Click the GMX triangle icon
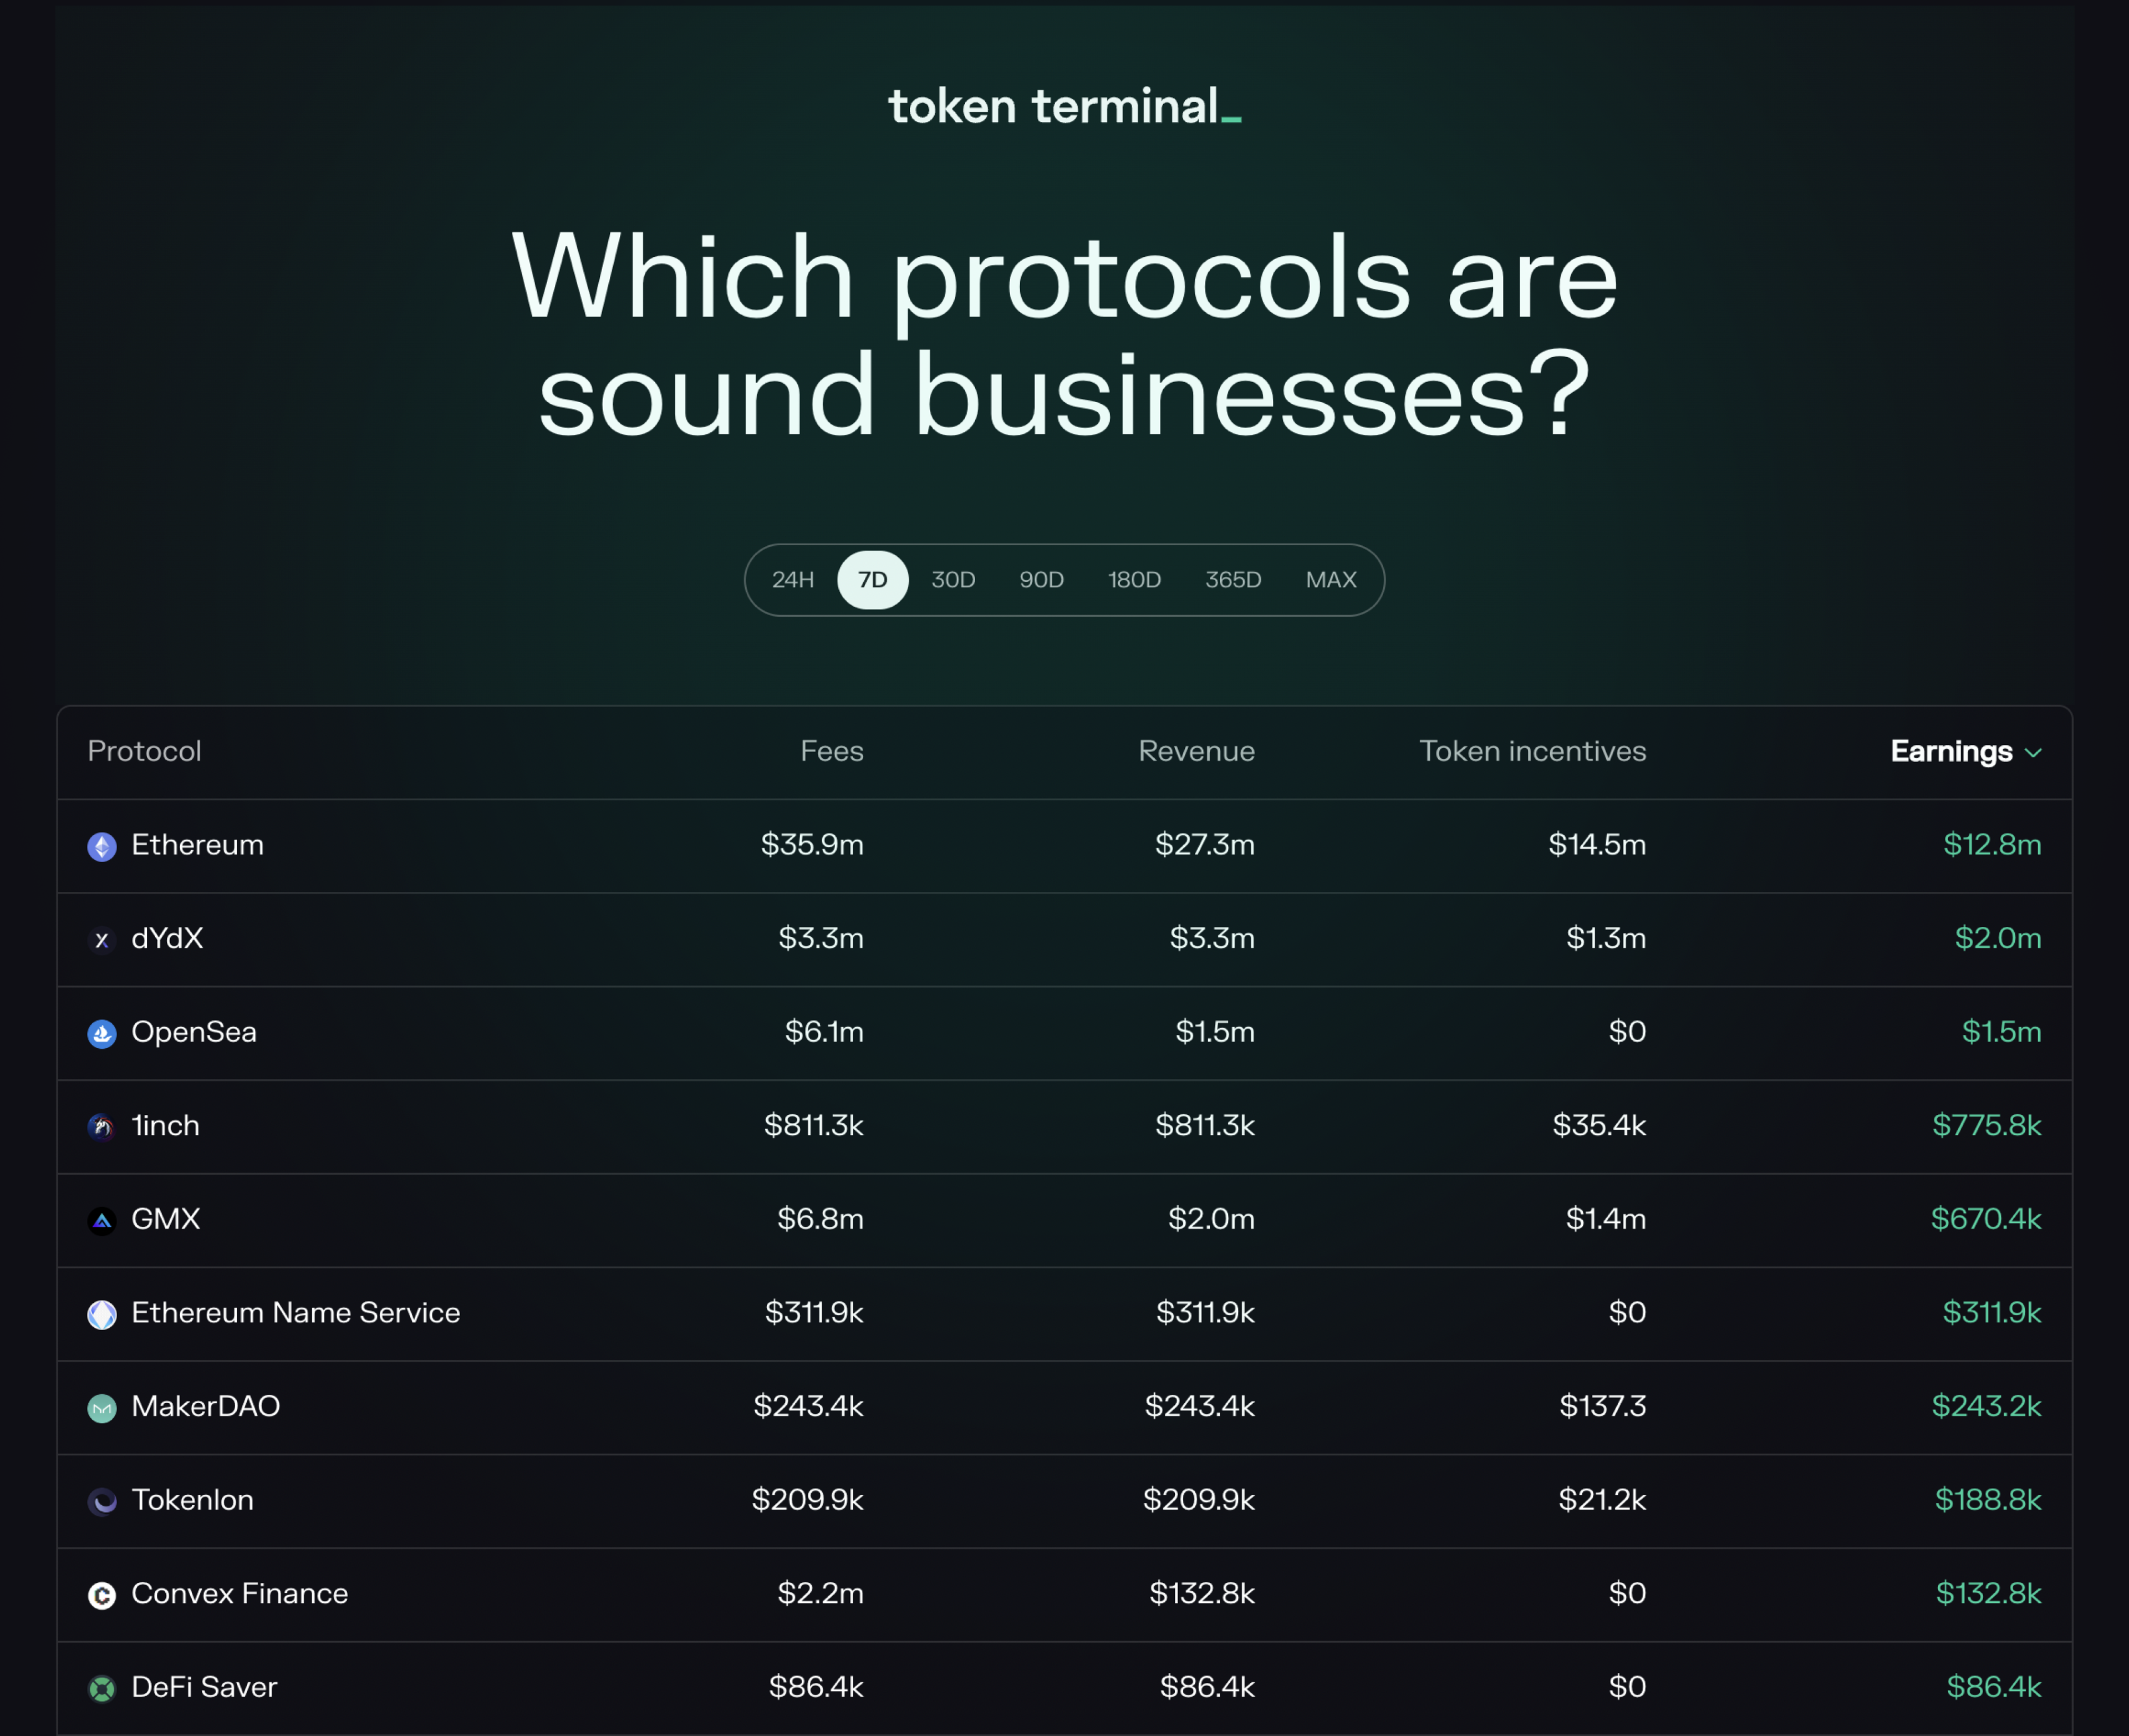Image resolution: width=2129 pixels, height=1736 pixels. [x=102, y=1220]
